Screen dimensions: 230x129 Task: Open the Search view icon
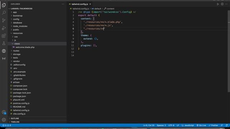[4, 13]
